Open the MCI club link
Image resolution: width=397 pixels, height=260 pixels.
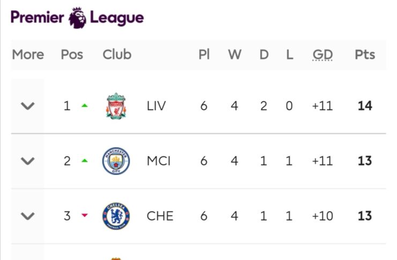(159, 161)
